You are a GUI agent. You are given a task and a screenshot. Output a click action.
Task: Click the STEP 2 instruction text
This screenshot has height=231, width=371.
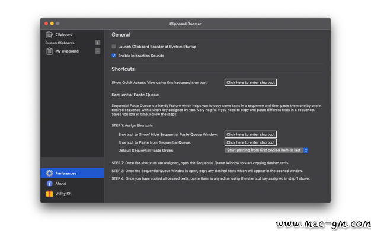(x=200, y=163)
